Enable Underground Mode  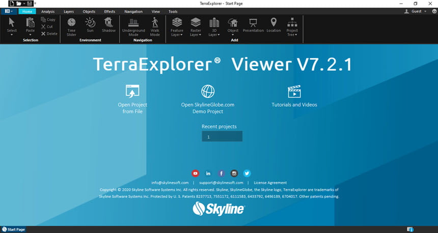click(x=133, y=27)
